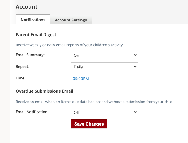Click the Overdue Submissions Email section heading

[x=44, y=91]
